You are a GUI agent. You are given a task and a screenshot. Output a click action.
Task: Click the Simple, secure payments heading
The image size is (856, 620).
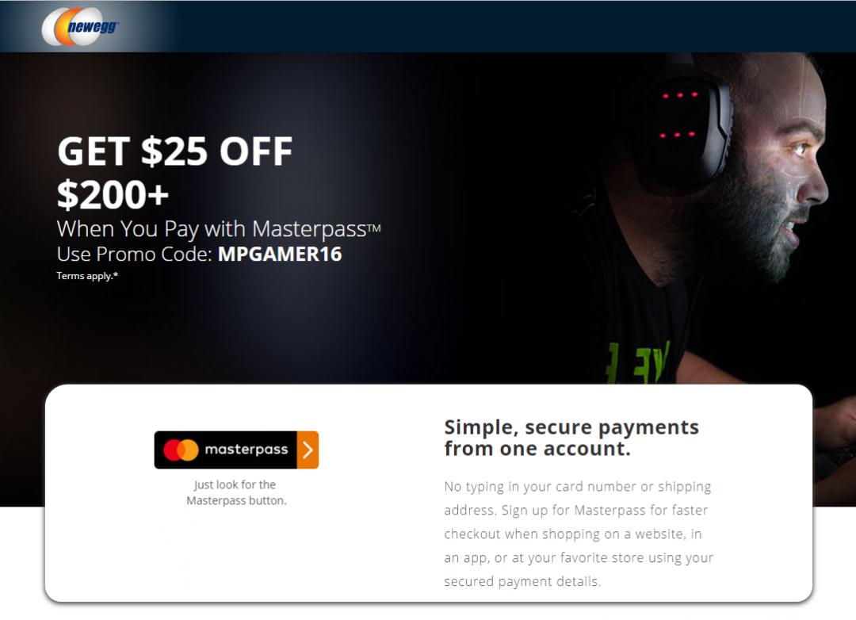click(571, 438)
